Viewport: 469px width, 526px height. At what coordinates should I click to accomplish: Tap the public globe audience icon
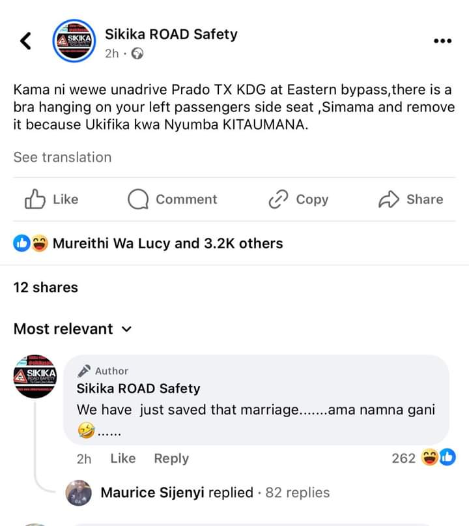pyautogui.click(x=137, y=54)
